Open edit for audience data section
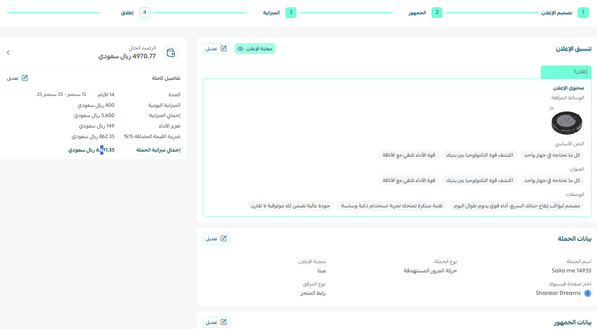This screenshot has height=329, width=597. pyautogui.click(x=216, y=322)
